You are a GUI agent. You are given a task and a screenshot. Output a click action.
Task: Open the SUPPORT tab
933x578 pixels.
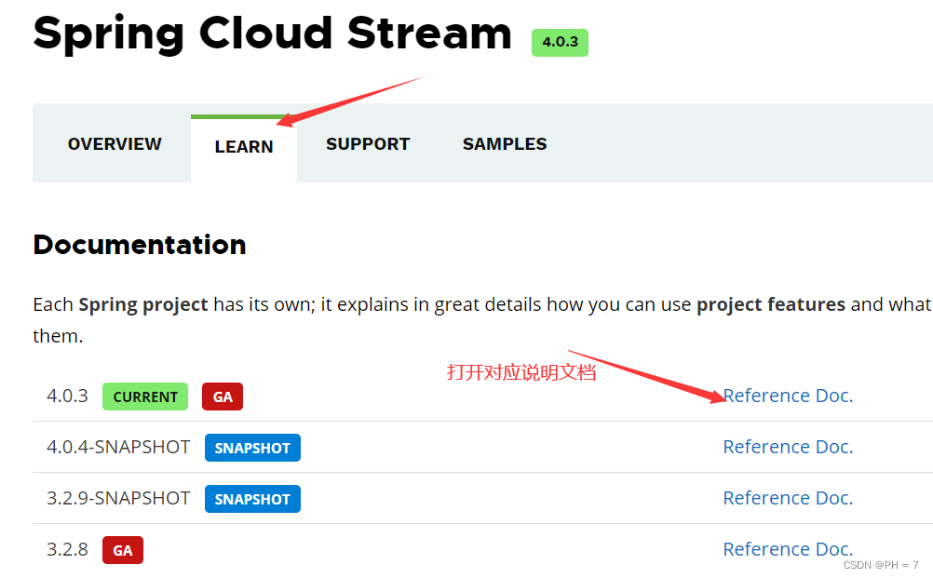pyautogui.click(x=367, y=143)
